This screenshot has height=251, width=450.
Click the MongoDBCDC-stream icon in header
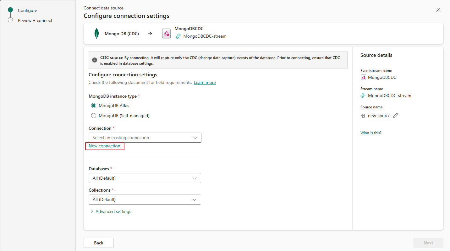[178, 36]
